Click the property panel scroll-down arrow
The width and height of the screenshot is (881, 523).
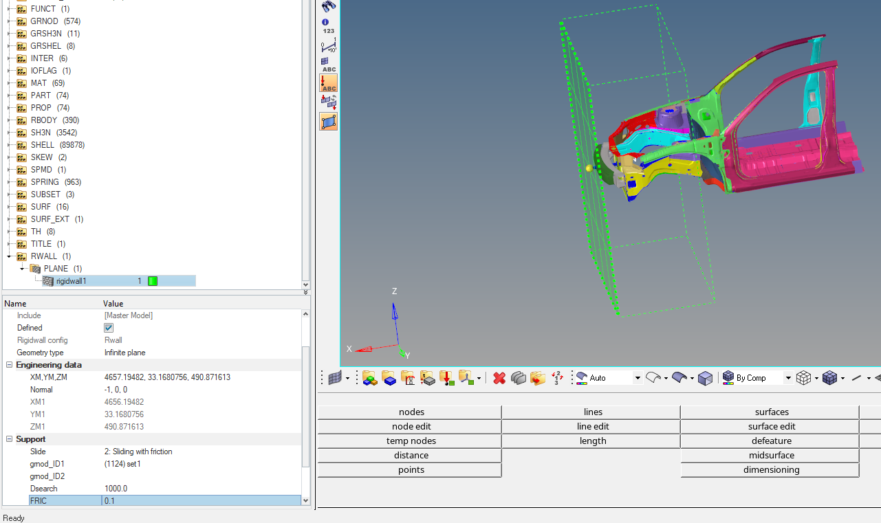click(x=306, y=501)
